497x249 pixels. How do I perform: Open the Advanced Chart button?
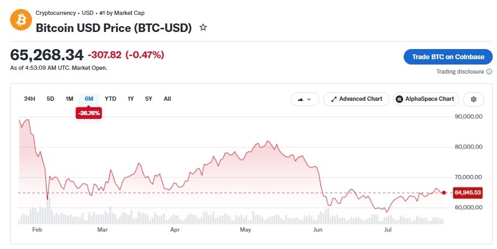click(356, 99)
